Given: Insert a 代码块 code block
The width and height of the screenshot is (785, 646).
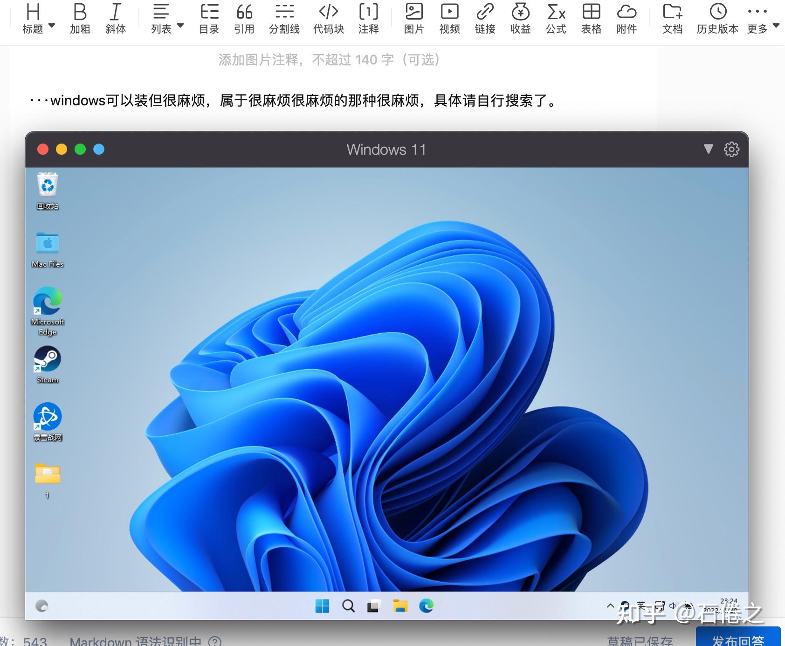Looking at the screenshot, I should (x=329, y=19).
